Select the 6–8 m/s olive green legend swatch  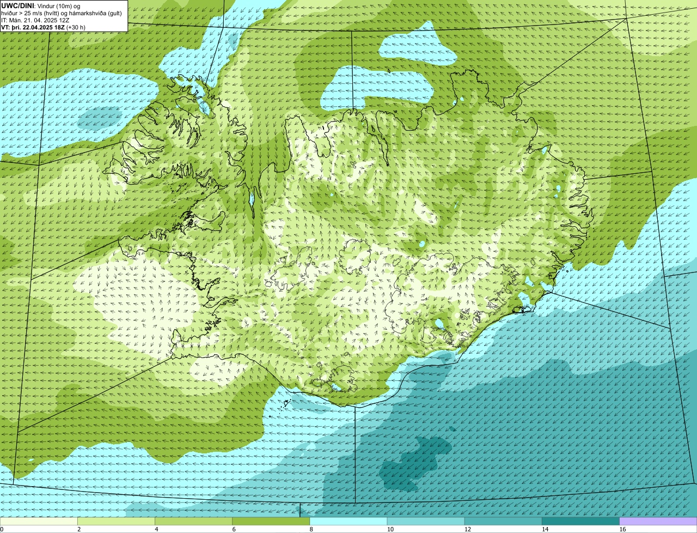(271, 521)
